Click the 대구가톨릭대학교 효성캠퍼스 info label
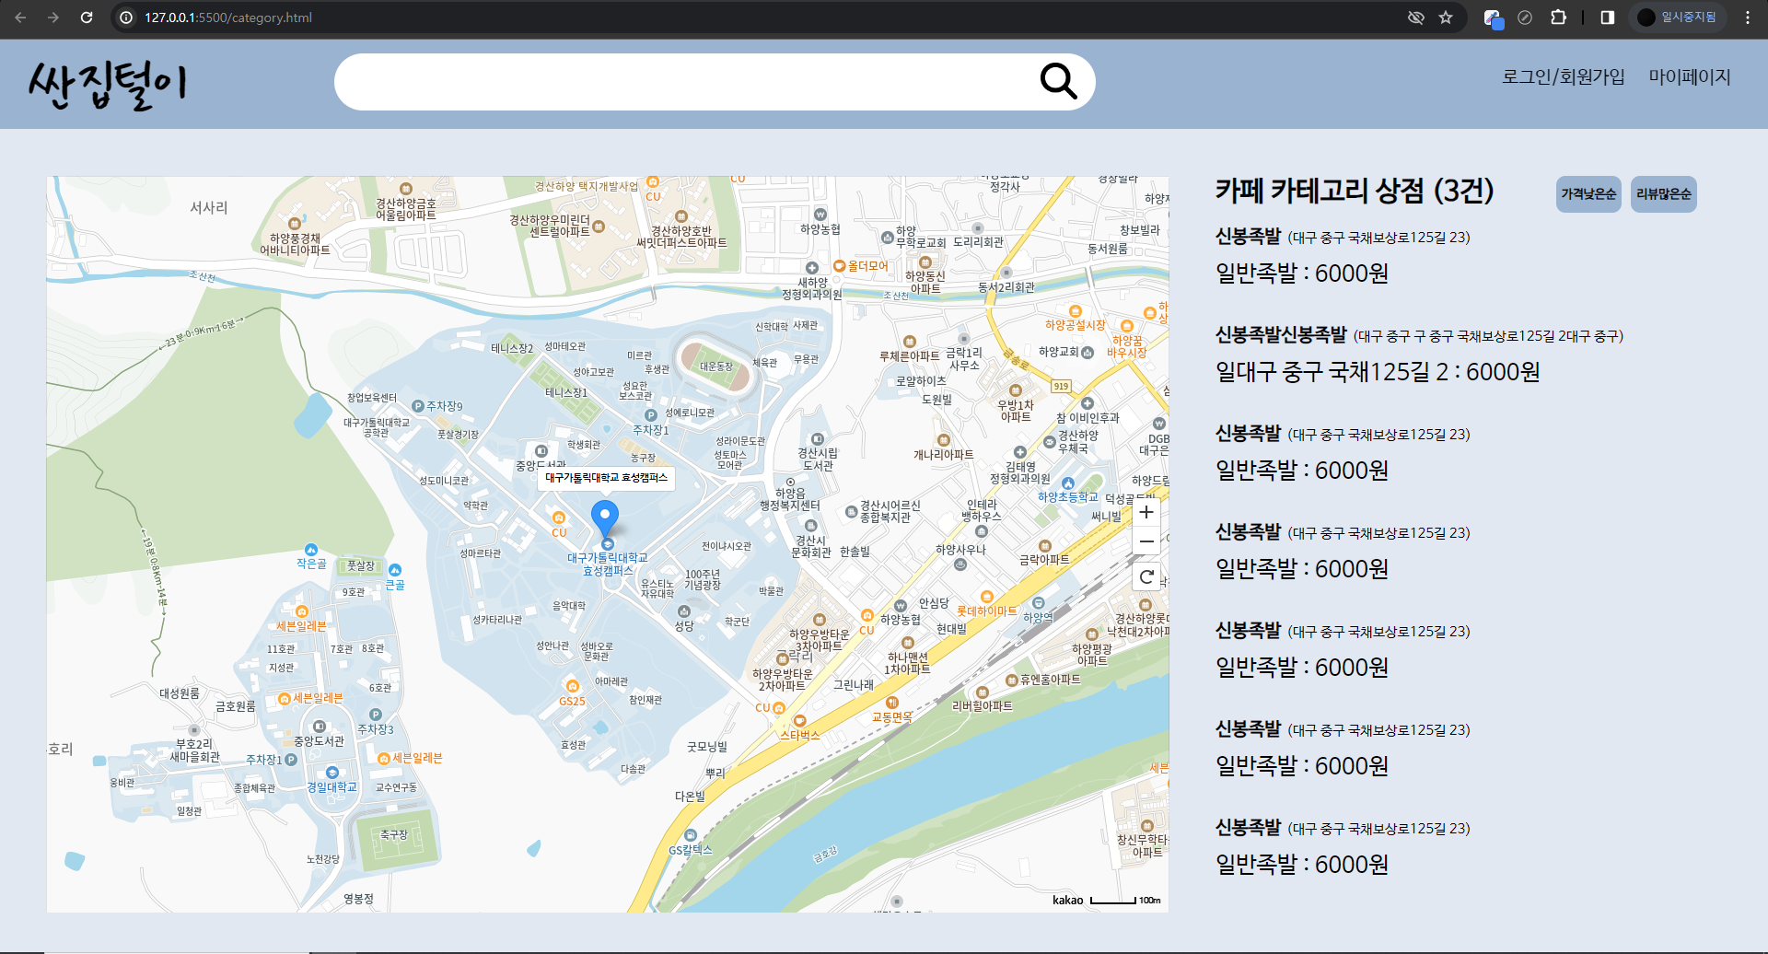1768x954 pixels. click(606, 478)
